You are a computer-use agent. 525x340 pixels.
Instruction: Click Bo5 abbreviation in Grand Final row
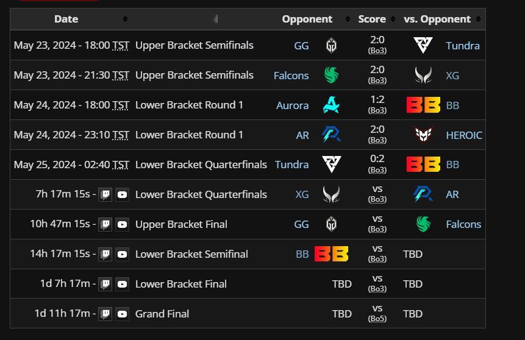[377, 319]
